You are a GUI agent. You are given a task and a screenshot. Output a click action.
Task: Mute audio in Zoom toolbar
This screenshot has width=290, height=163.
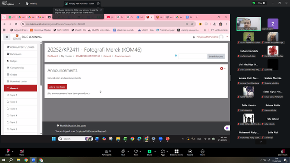[8, 152]
